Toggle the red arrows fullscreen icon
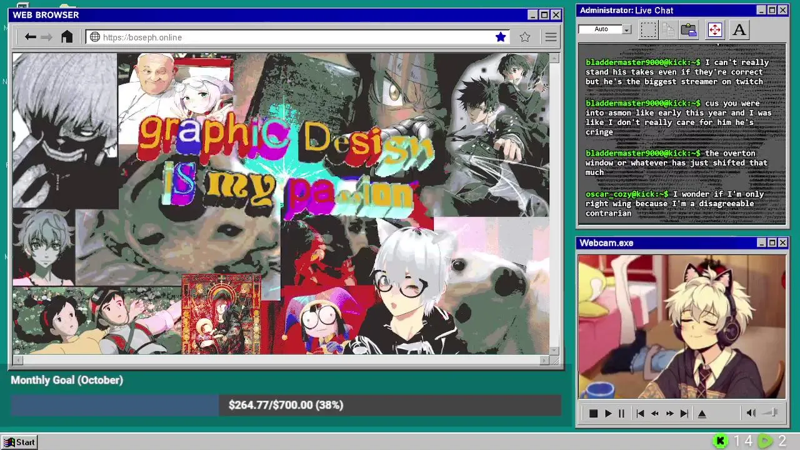The image size is (800, 450). [715, 29]
